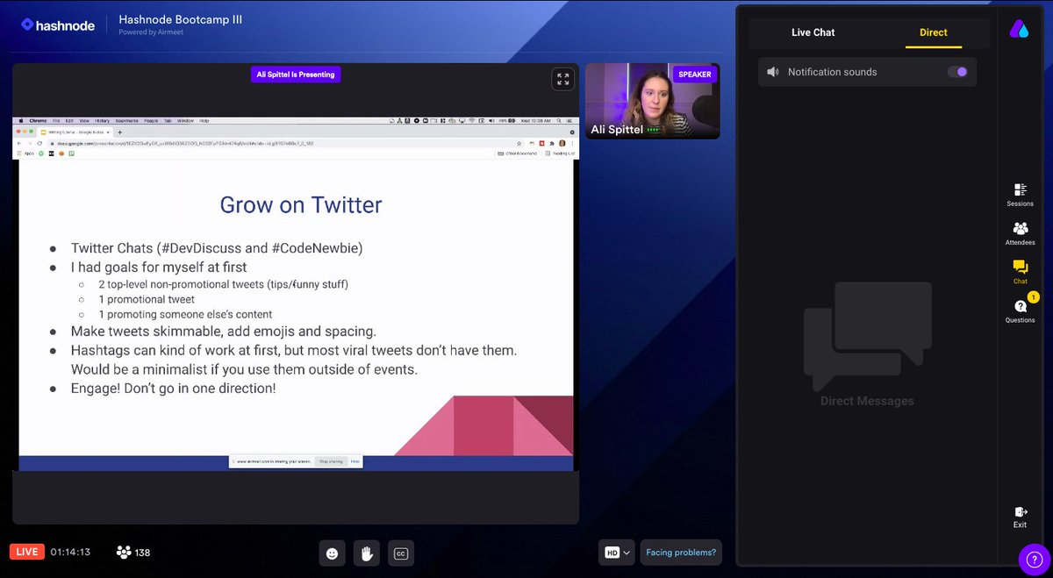Click the Grow on Twitter slide heading
The image size is (1053, 578).
(x=301, y=205)
